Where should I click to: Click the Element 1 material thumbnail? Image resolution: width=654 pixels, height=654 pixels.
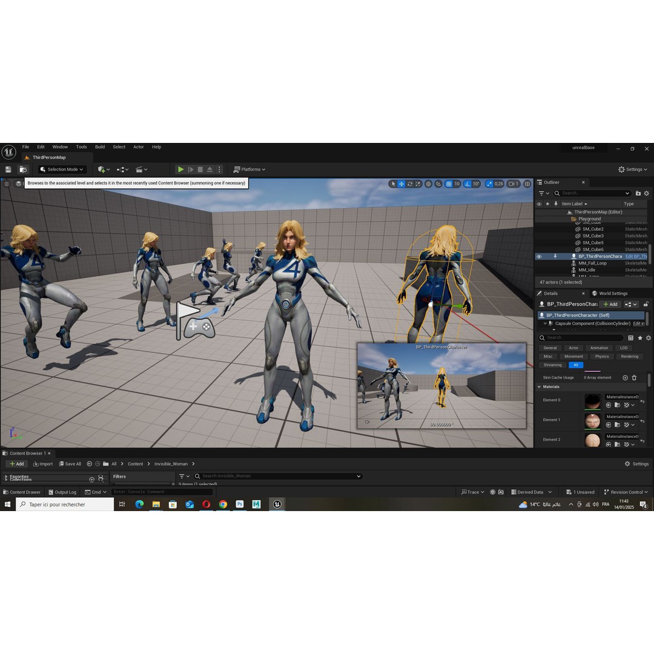coord(592,421)
